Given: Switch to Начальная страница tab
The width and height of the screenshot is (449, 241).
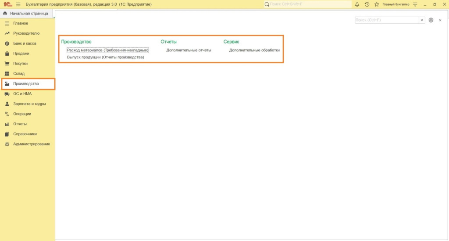Looking at the screenshot, I should pyautogui.click(x=26, y=14).
